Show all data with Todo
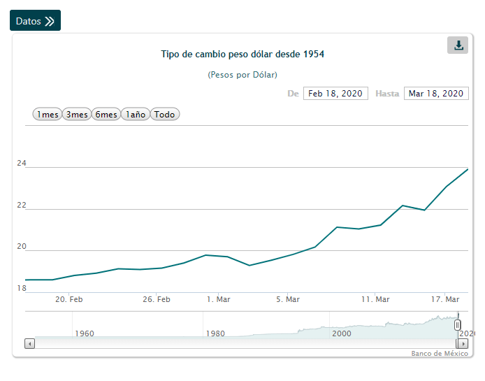The image size is (485, 381). click(x=165, y=115)
